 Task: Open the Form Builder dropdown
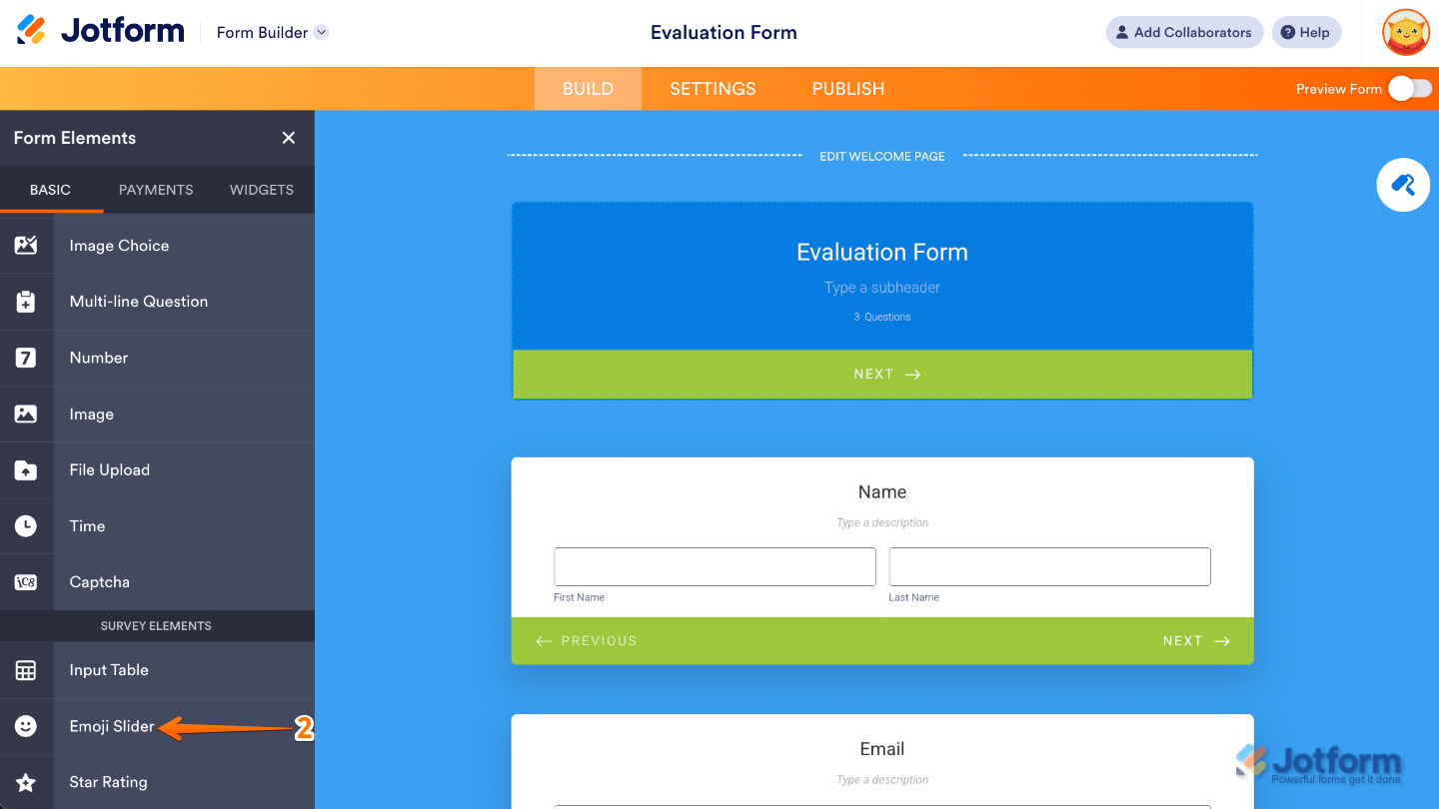(x=272, y=32)
